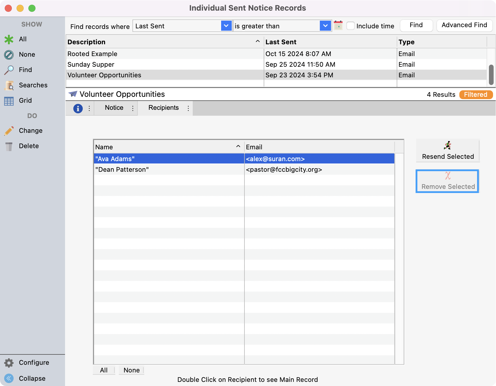
Task: Switch to the Recipients tab
Action: click(163, 108)
